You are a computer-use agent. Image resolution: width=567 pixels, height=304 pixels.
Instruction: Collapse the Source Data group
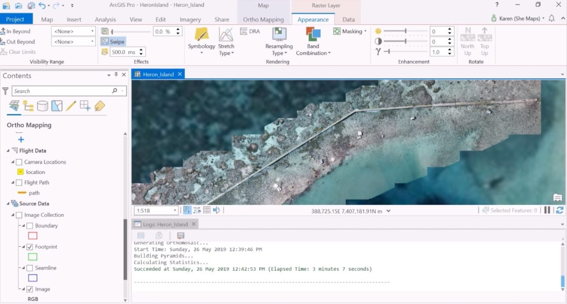click(x=8, y=204)
